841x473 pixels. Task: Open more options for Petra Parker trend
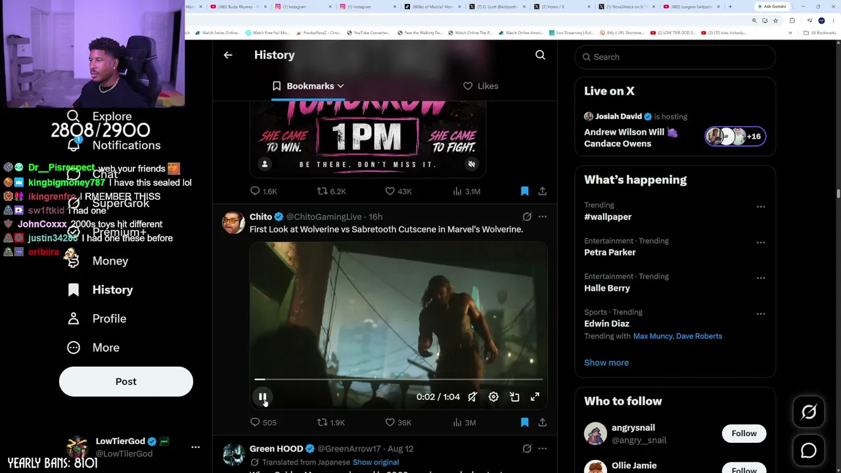click(761, 242)
